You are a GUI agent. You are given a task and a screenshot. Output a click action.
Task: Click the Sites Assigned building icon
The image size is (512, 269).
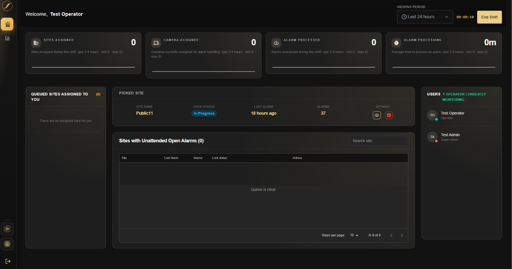point(36,43)
